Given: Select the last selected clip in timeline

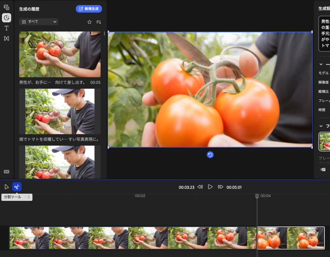Looking at the screenshot, I should (291, 238).
